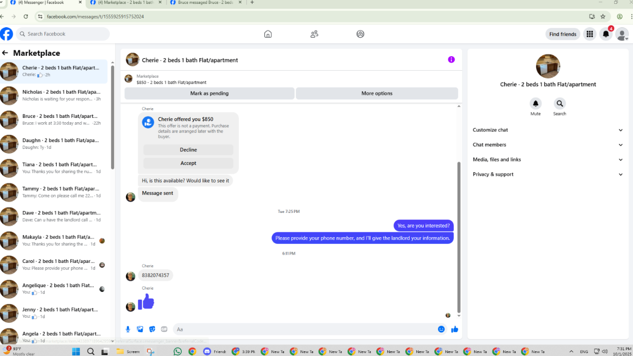Mute this conversation with bell icon
Screen dimensions: 633x356
536,103
